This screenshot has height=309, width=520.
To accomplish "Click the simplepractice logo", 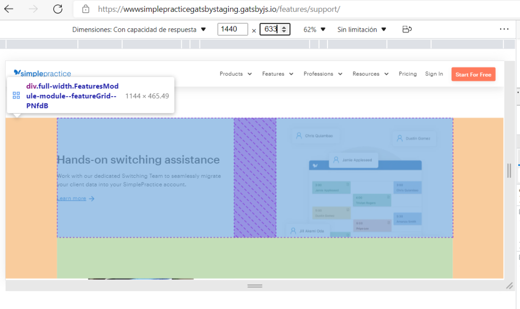I will pyautogui.click(x=42, y=74).
